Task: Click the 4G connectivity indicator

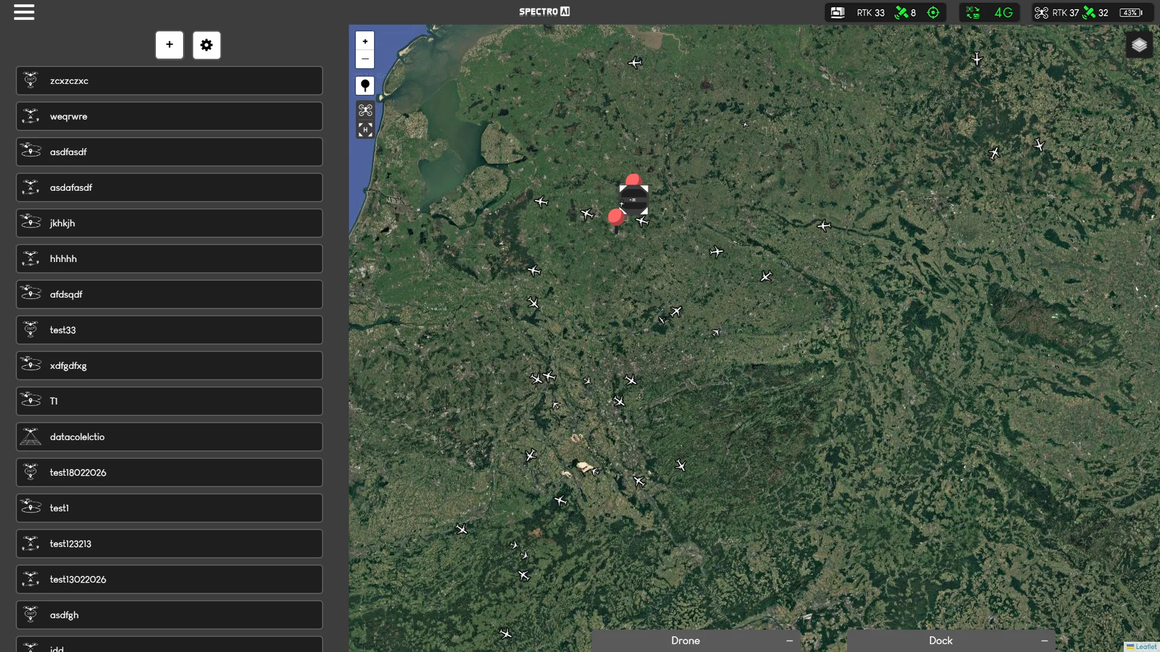Action: (1004, 12)
